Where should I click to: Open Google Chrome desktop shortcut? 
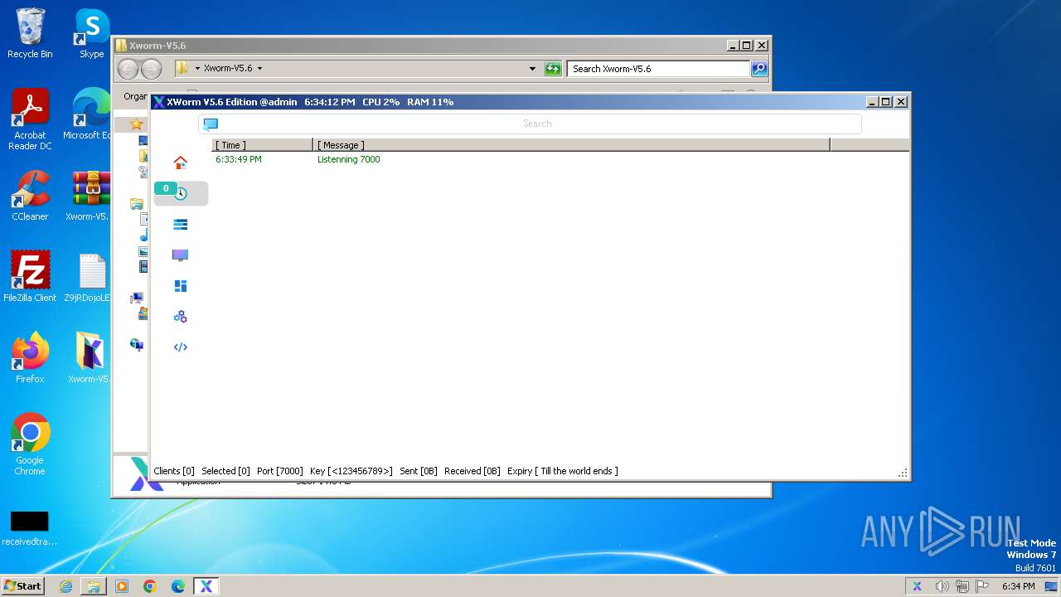click(x=30, y=444)
